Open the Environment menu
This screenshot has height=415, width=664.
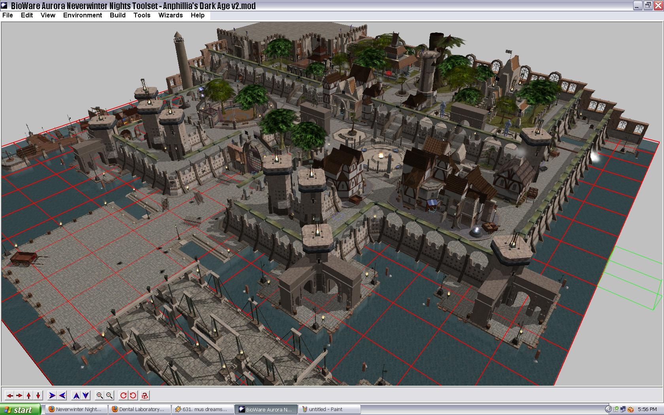pyautogui.click(x=82, y=15)
